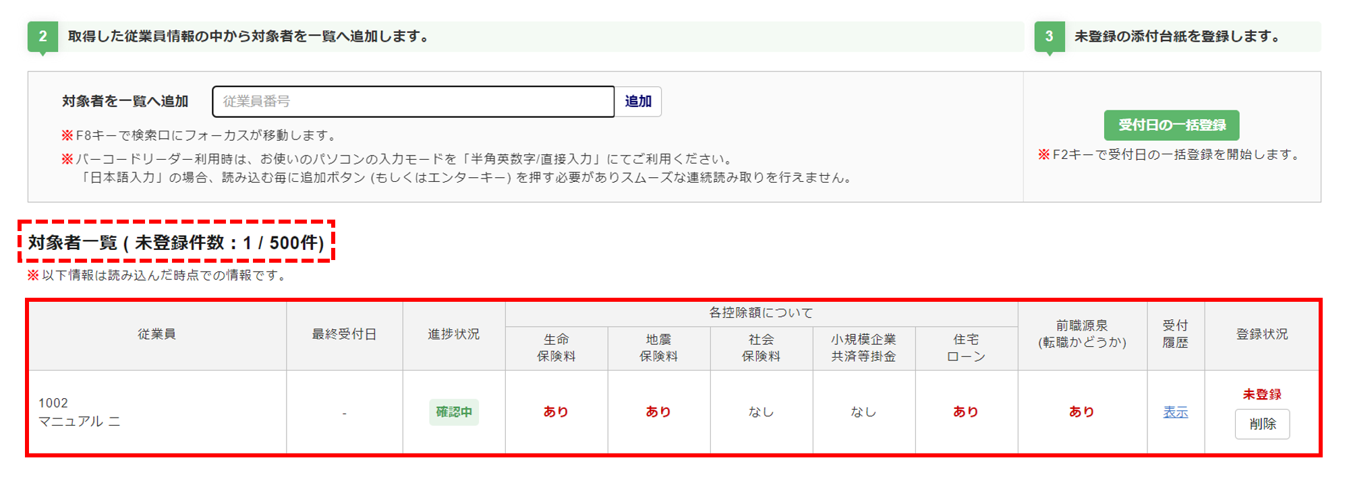Click the 削除 button for employee 1002
This screenshot has width=1349, height=483.
tap(1262, 424)
